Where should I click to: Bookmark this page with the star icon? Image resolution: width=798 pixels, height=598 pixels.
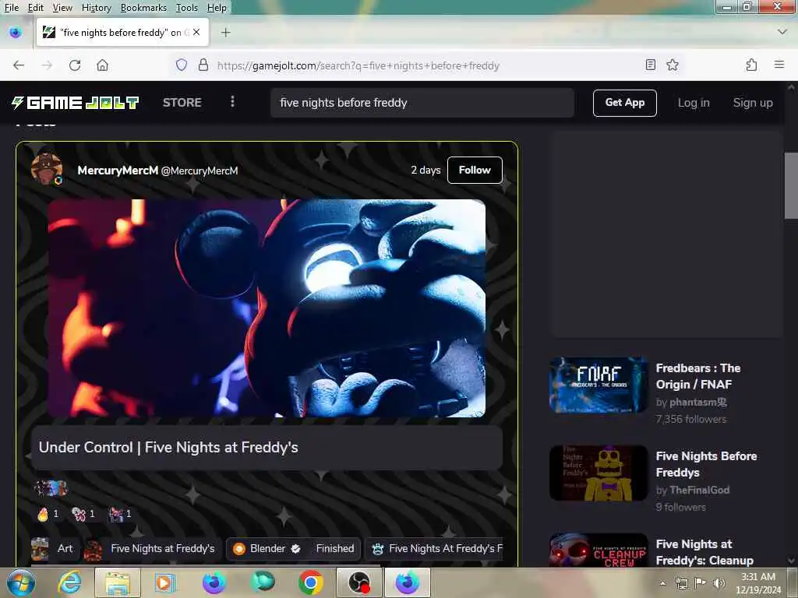[x=673, y=65]
